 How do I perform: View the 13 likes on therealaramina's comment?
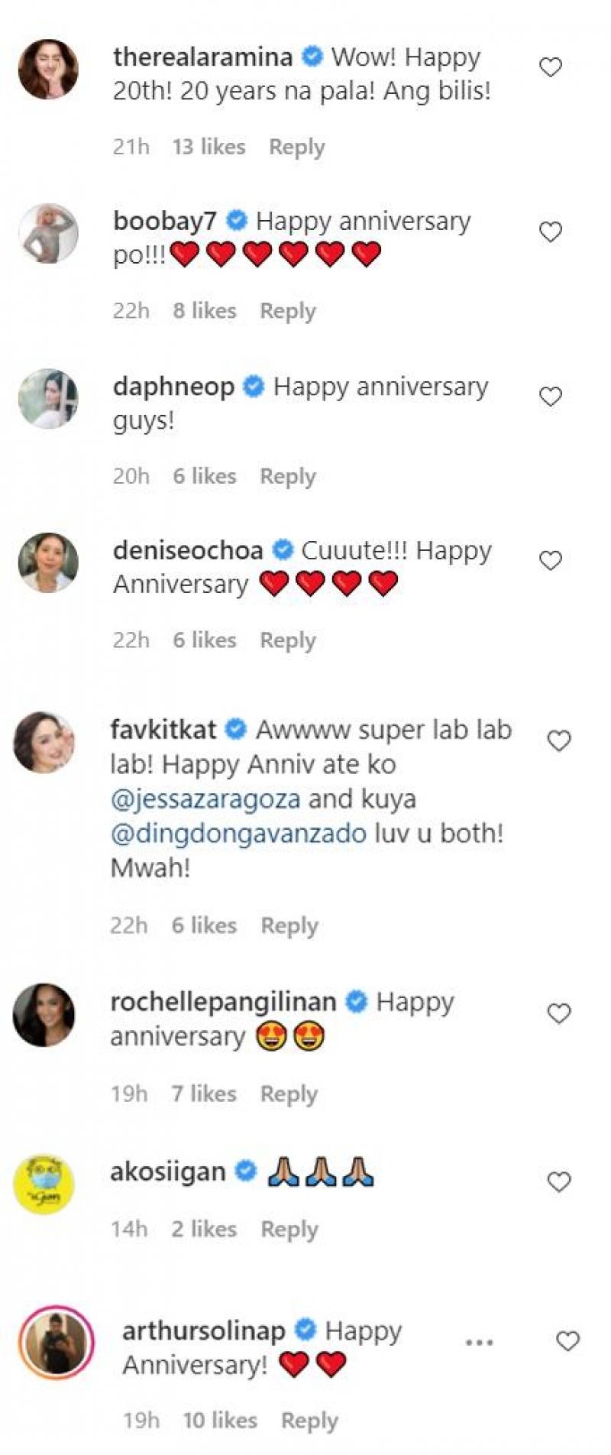pyautogui.click(x=209, y=147)
